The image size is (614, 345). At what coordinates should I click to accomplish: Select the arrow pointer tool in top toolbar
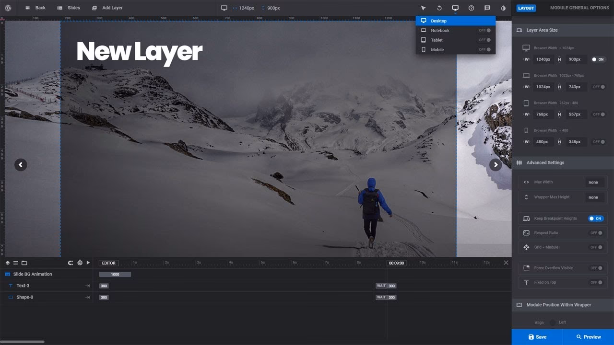click(x=423, y=8)
